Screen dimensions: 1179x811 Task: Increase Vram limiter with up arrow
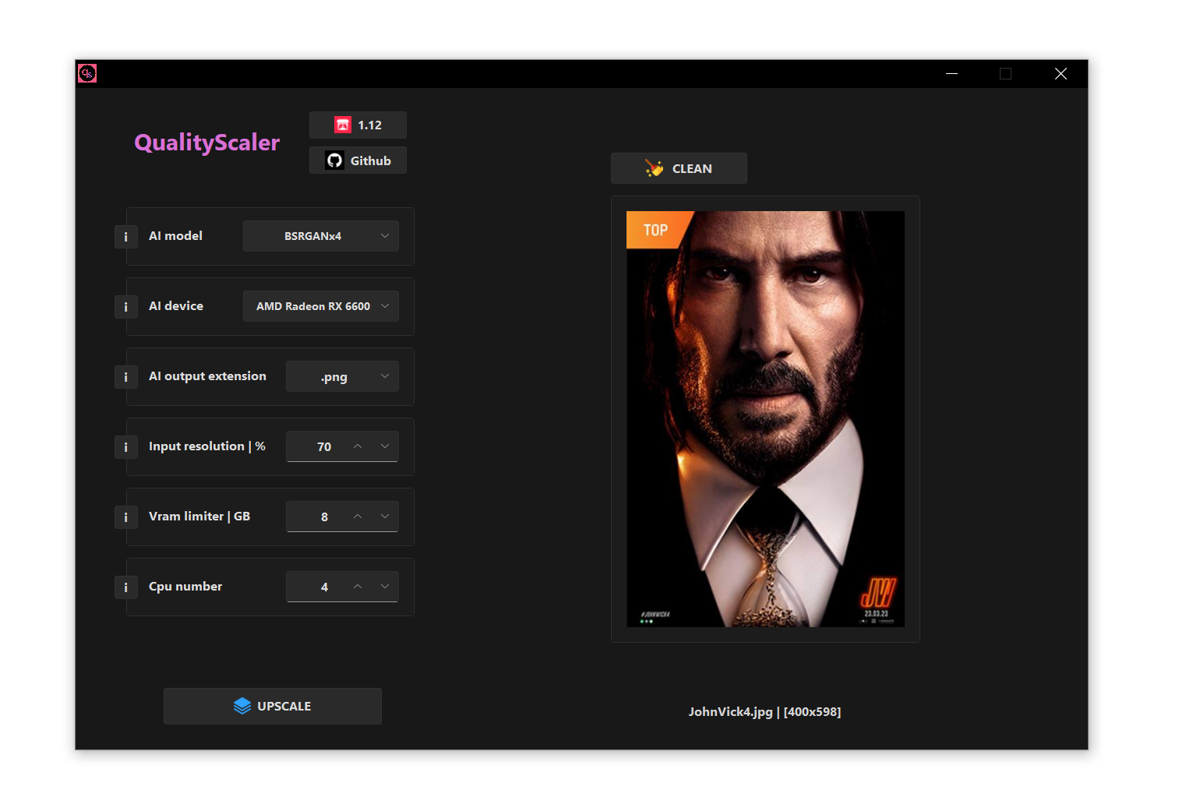point(358,517)
